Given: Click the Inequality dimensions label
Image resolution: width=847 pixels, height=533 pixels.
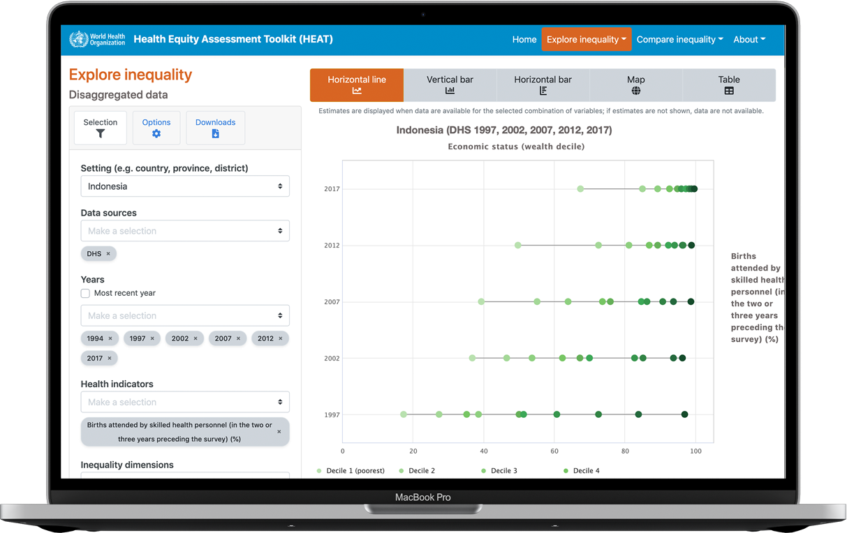Looking at the screenshot, I should pos(127,465).
